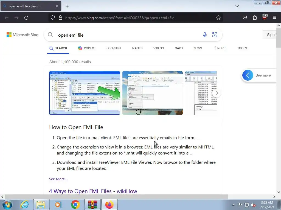
Task: Close the 'open eml file - Search' tab
Action: pyautogui.click(x=57, y=6)
